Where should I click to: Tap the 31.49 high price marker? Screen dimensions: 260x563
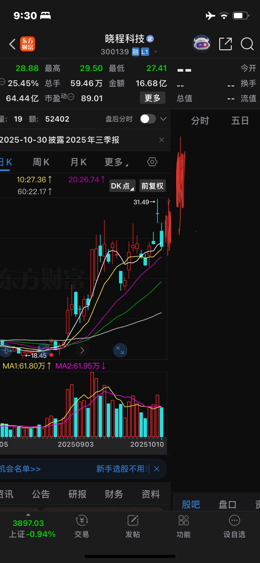pos(144,202)
